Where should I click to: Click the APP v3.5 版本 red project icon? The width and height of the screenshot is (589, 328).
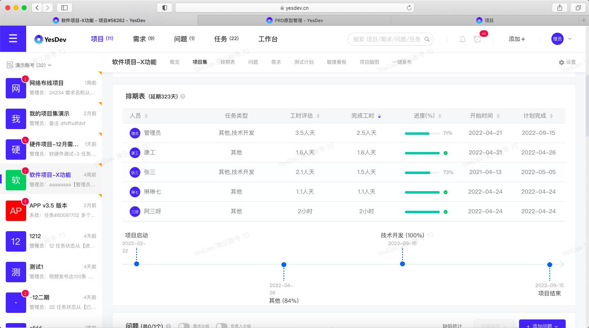pos(16,211)
